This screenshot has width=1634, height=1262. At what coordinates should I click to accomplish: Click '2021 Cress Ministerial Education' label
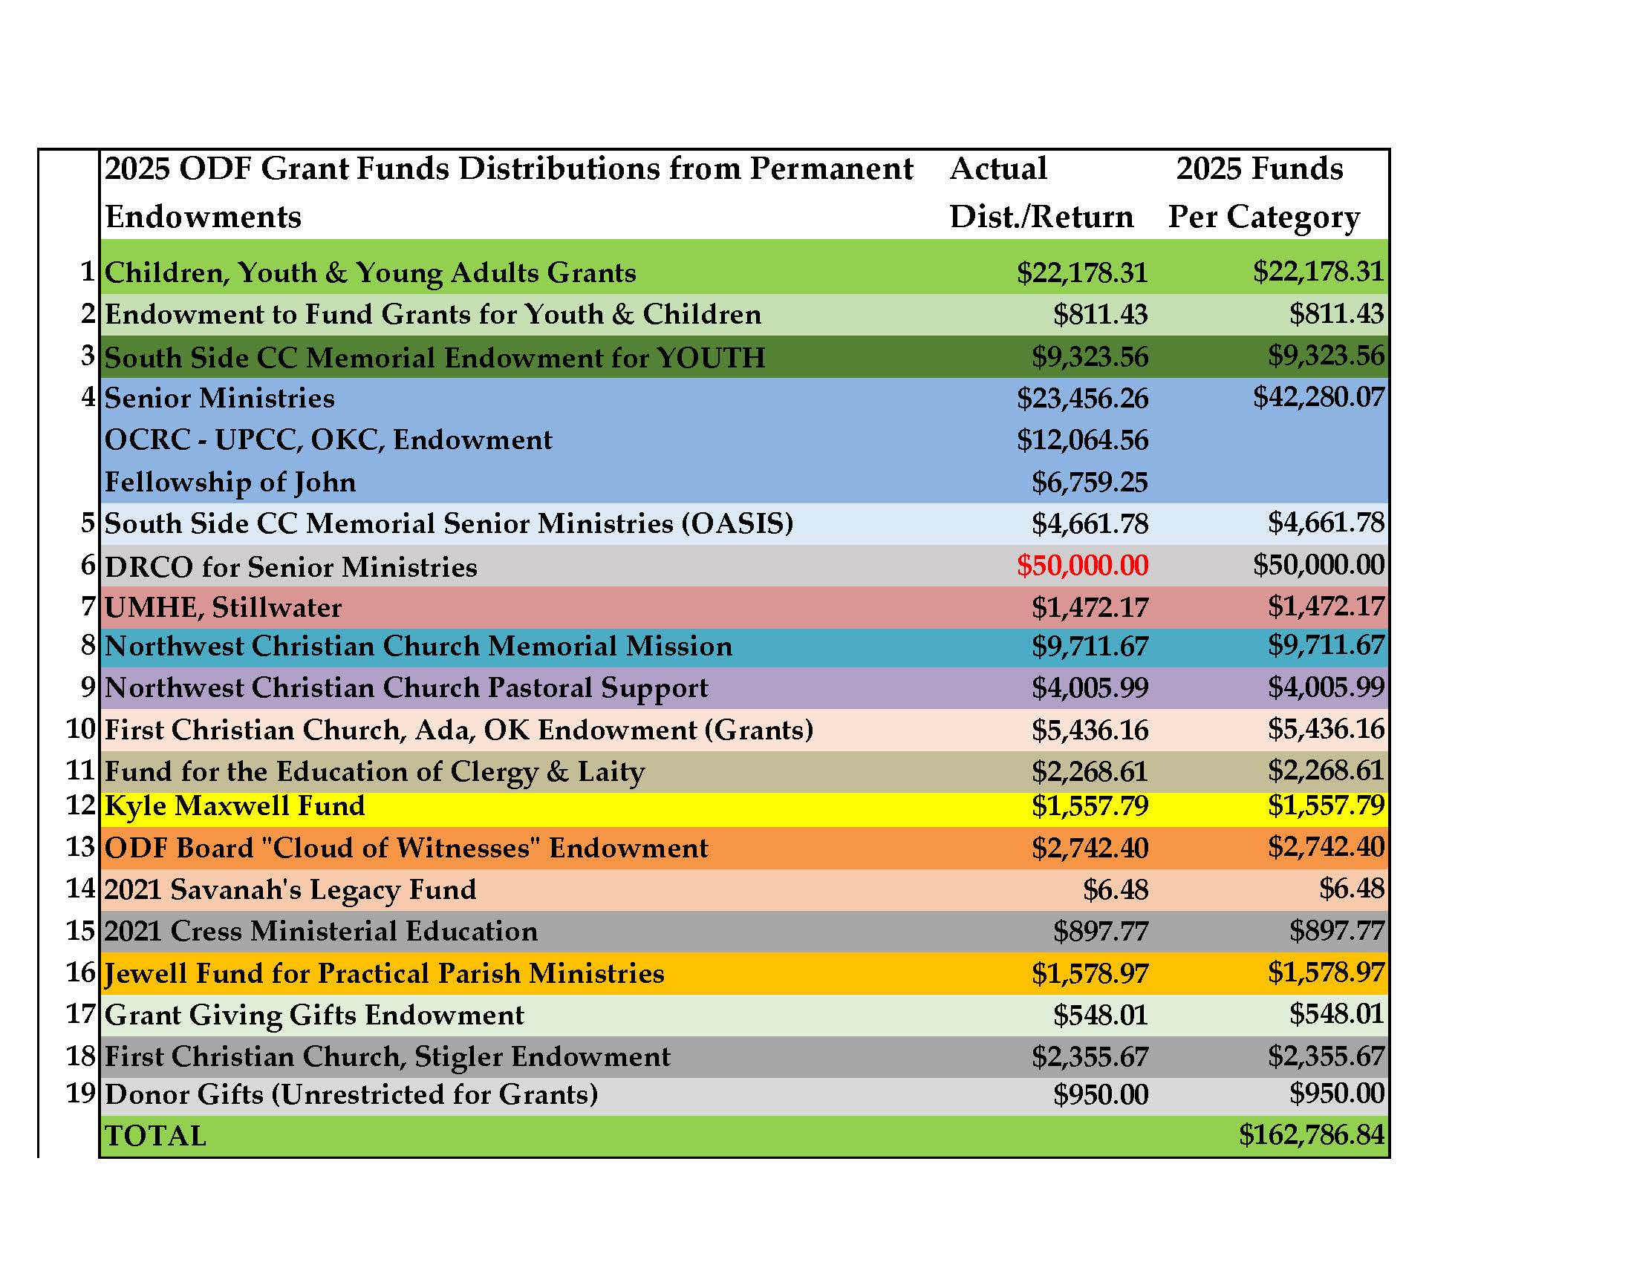click(321, 932)
